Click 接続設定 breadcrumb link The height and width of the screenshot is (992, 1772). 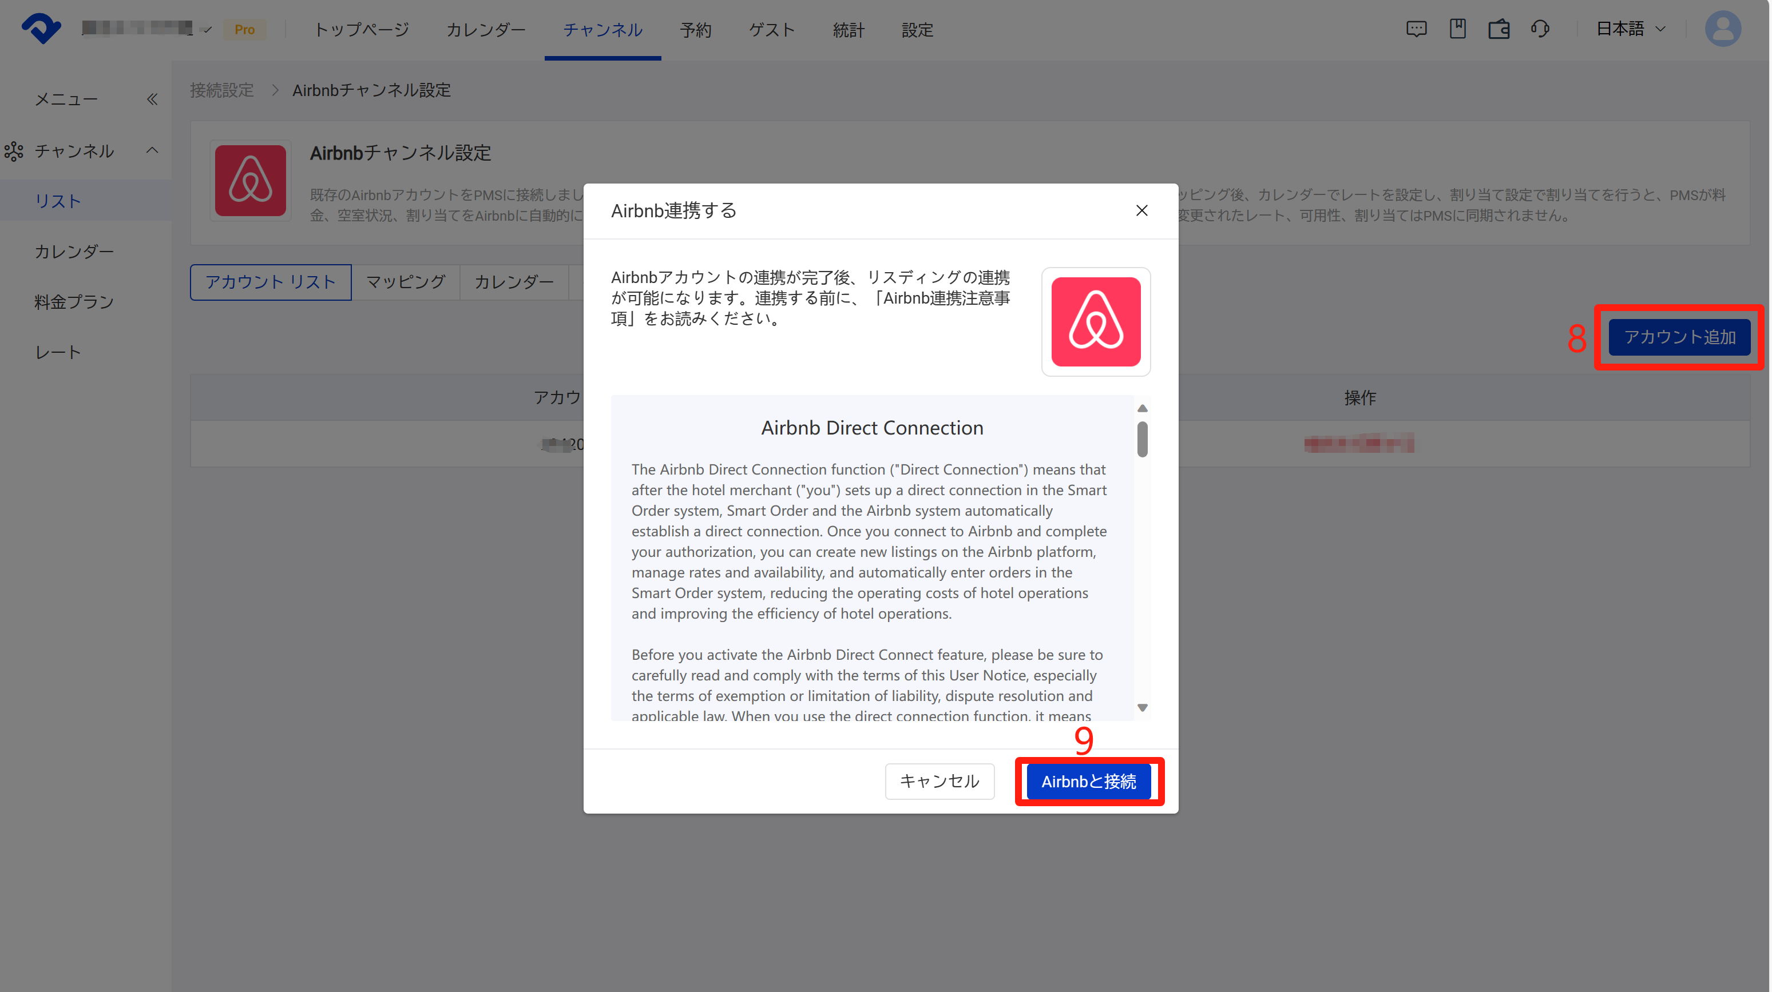click(221, 90)
